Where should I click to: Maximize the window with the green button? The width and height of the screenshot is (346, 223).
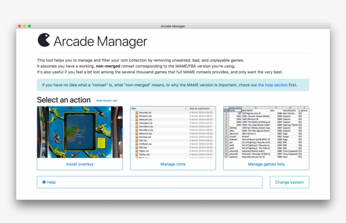point(30,26)
